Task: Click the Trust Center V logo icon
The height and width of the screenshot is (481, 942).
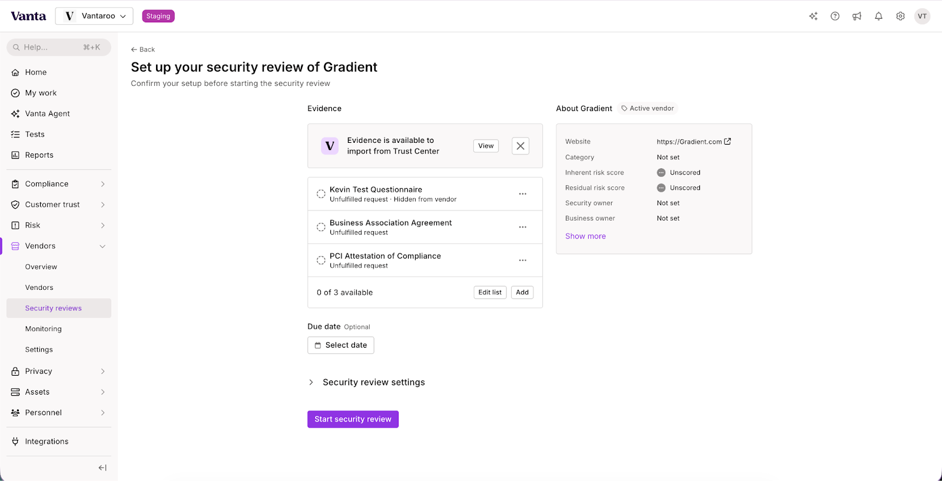Action: click(330, 146)
